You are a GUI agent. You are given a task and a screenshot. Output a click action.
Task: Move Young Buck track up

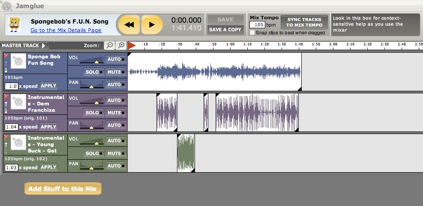[x=6, y=145]
